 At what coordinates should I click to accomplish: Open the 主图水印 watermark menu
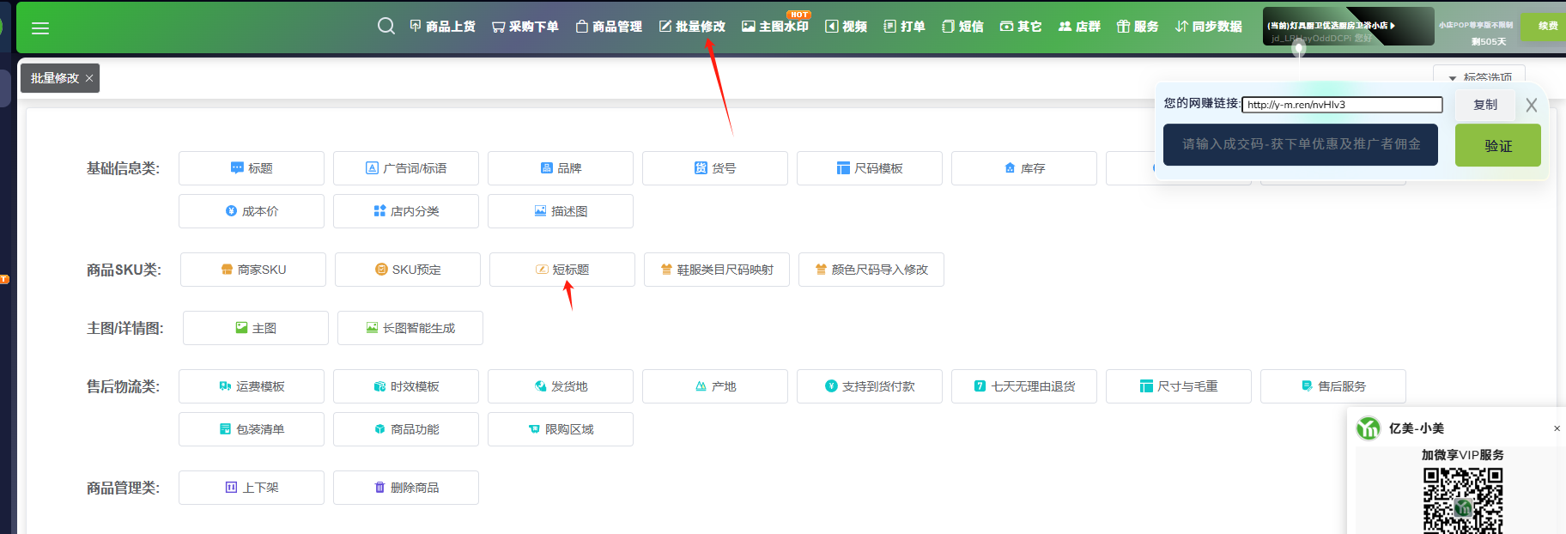[x=775, y=27]
